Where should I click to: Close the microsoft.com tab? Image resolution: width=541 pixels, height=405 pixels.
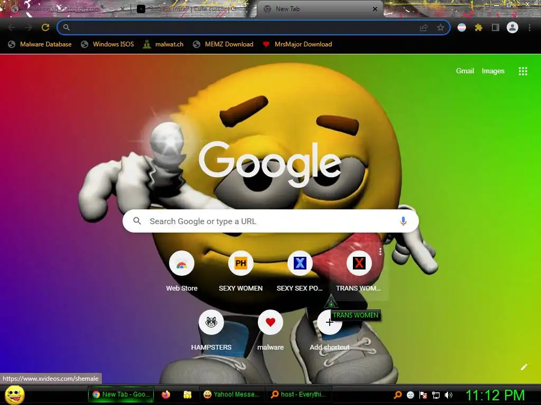point(123,9)
